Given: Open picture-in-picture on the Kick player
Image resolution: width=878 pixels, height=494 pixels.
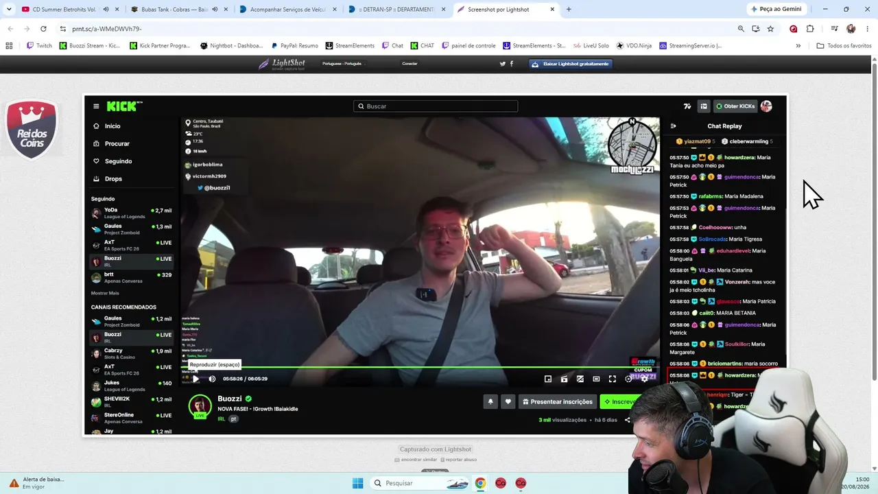Looking at the screenshot, I should pyautogui.click(x=548, y=379).
